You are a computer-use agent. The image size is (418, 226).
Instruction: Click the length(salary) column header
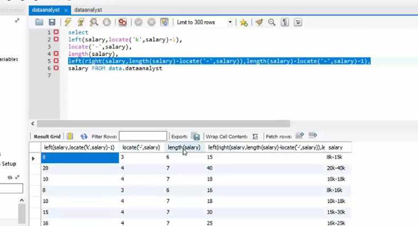coord(184,147)
